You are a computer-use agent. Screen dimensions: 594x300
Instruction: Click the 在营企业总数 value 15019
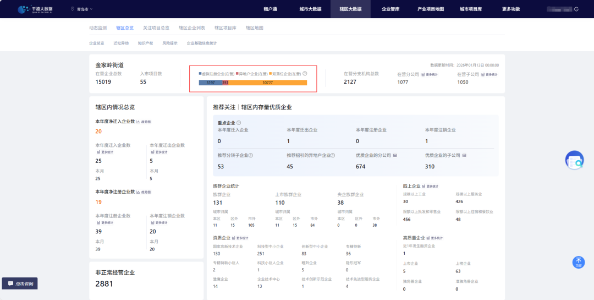pyautogui.click(x=103, y=81)
